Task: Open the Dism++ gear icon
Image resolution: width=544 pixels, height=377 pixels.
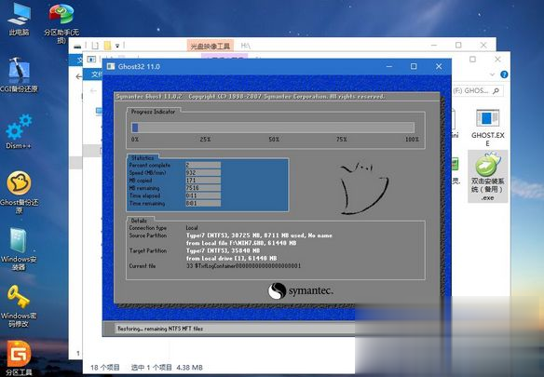Action: pyautogui.click(x=19, y=131)
